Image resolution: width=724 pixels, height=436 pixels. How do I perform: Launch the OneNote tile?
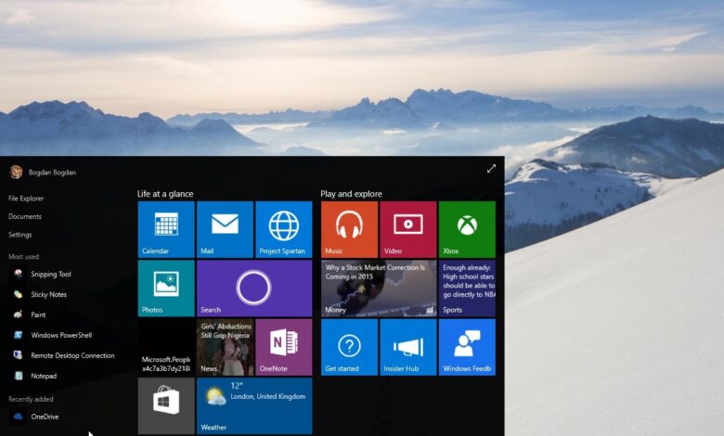[283, 347]
